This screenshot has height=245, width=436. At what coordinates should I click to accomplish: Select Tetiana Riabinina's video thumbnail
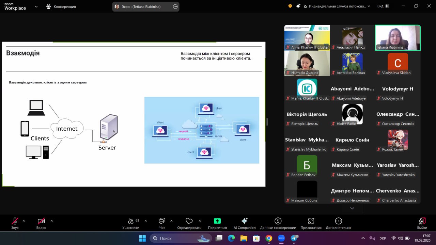point(398,38)
